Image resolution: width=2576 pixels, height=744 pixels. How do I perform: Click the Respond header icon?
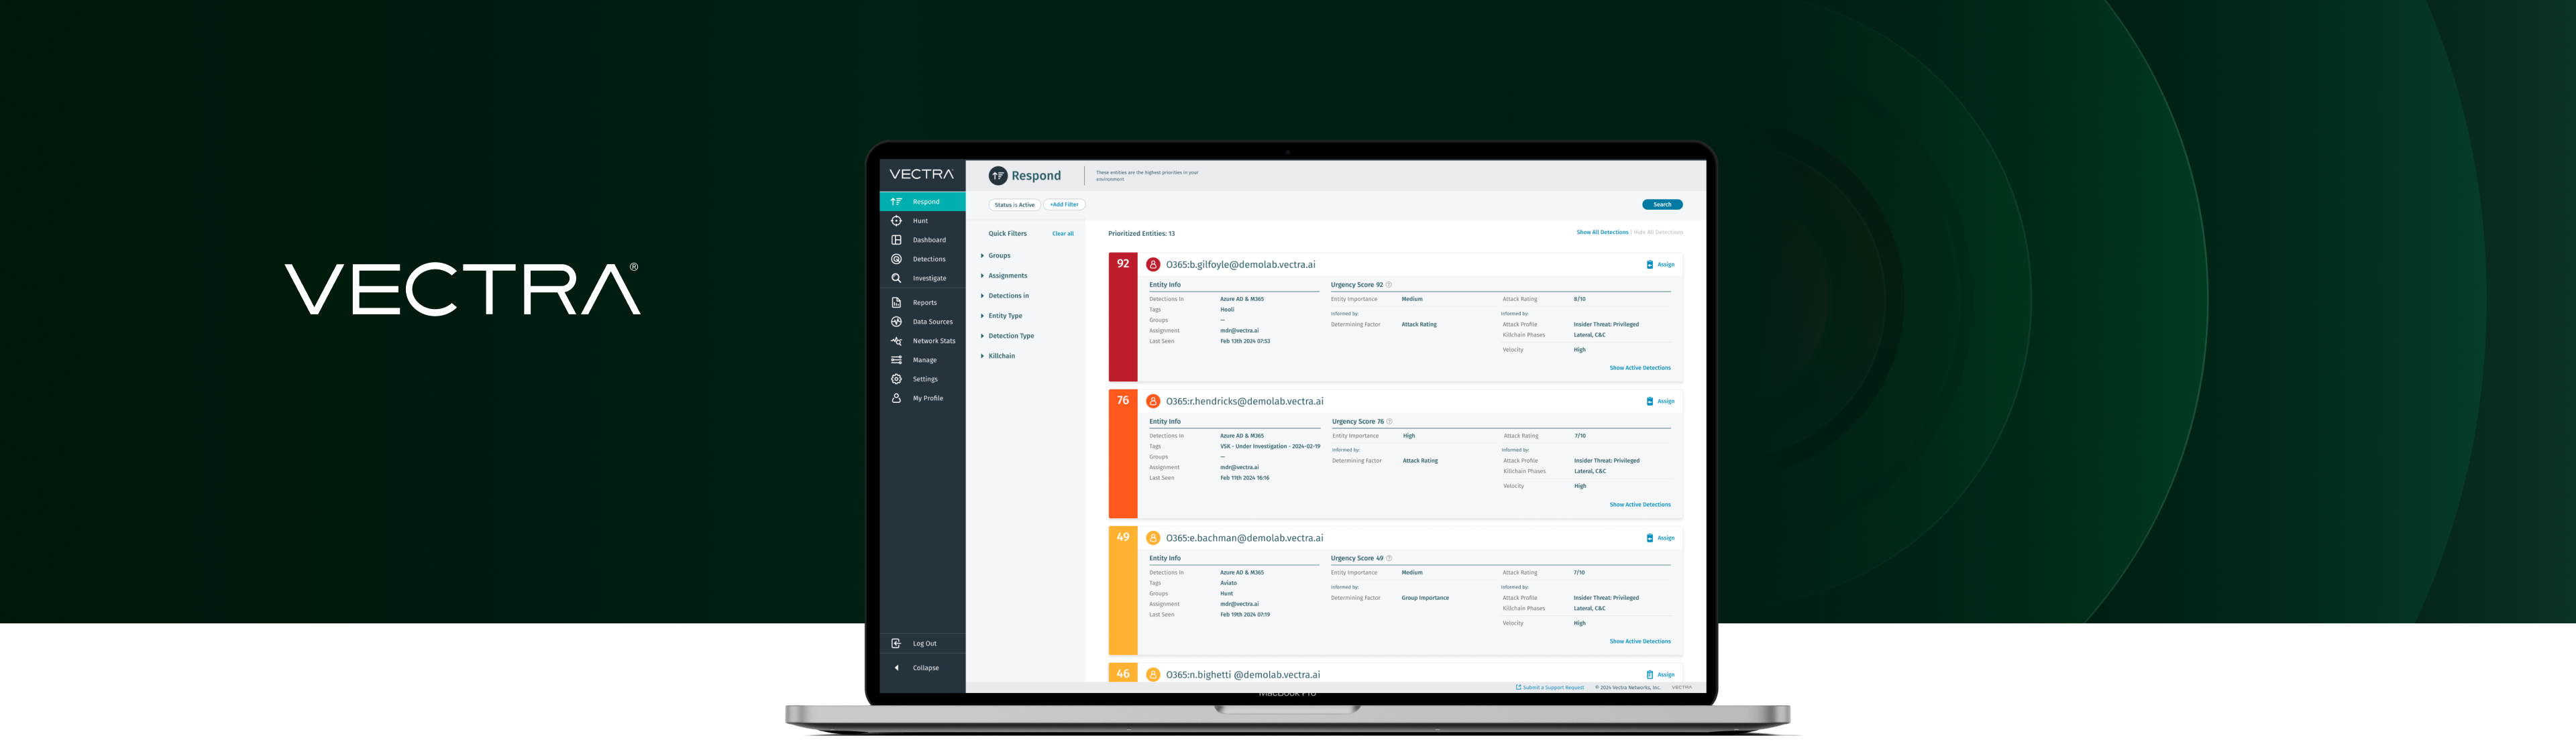coord(998,176)
